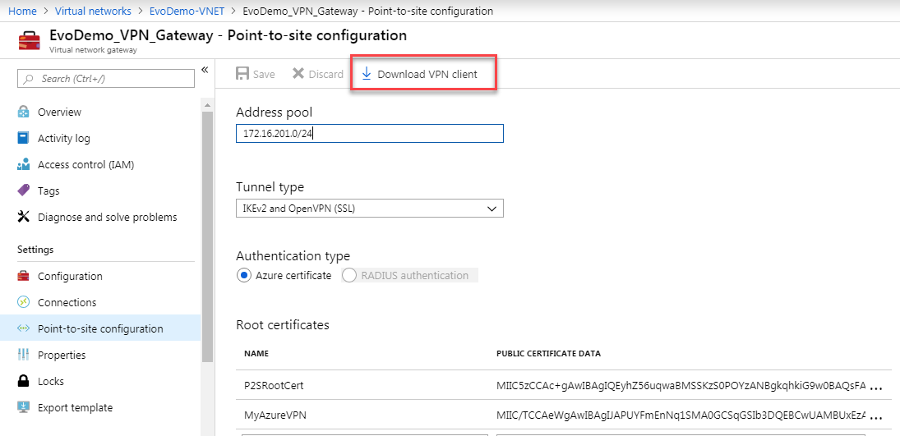Click the sidebar vertical scrollbar

point(207,236)
